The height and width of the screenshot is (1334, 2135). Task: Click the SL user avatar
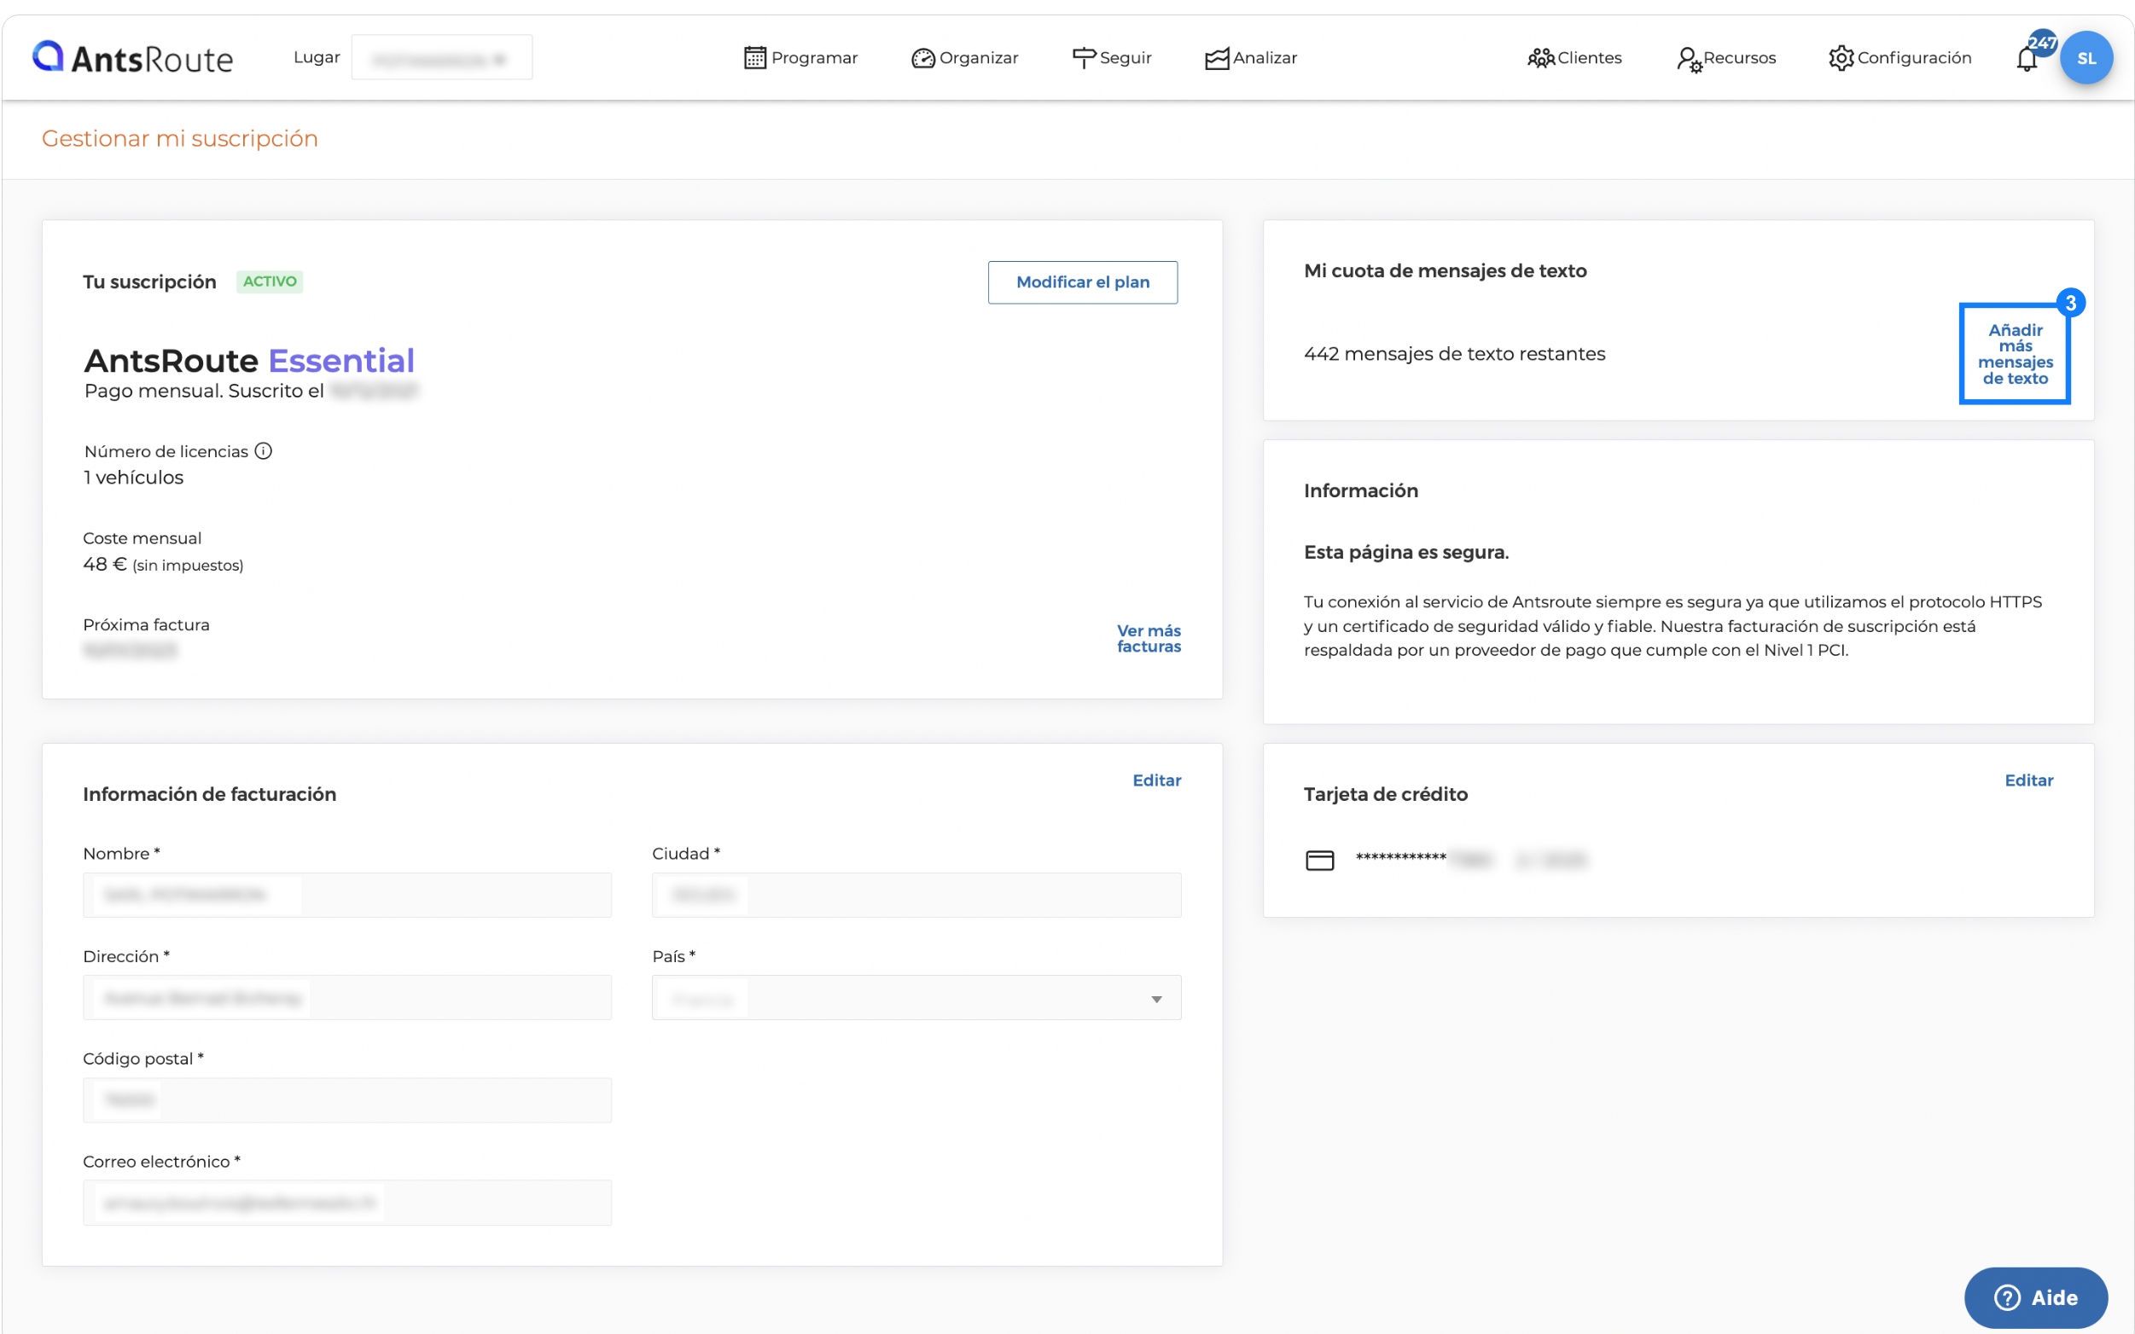click(x=2085, y=58)
